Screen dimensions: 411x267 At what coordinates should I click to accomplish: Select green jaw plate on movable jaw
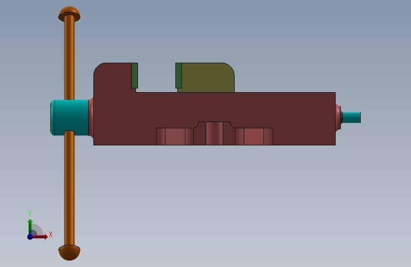[179, 76]
